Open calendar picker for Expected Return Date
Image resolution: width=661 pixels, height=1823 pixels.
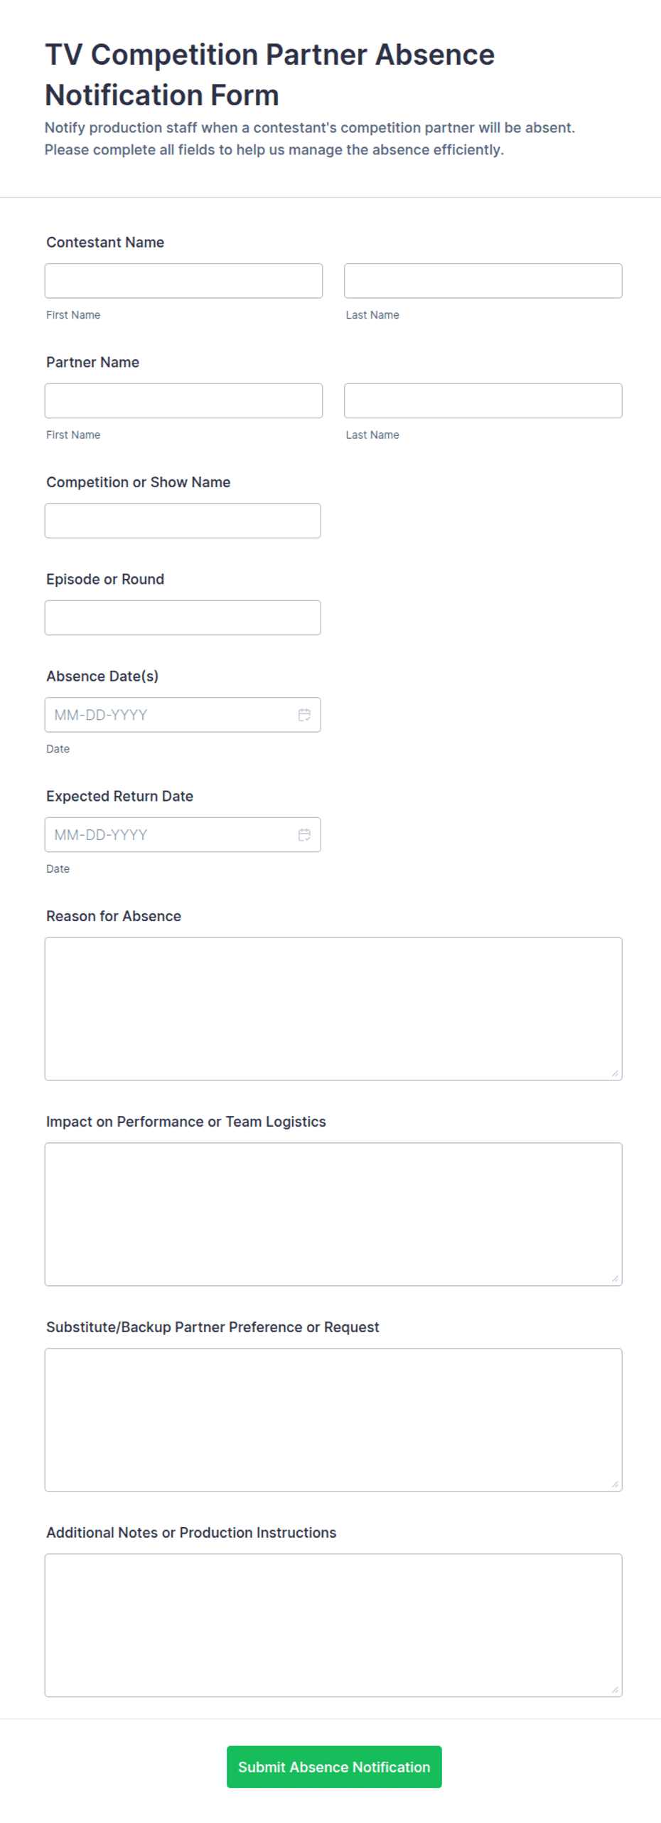click(304, 834)
